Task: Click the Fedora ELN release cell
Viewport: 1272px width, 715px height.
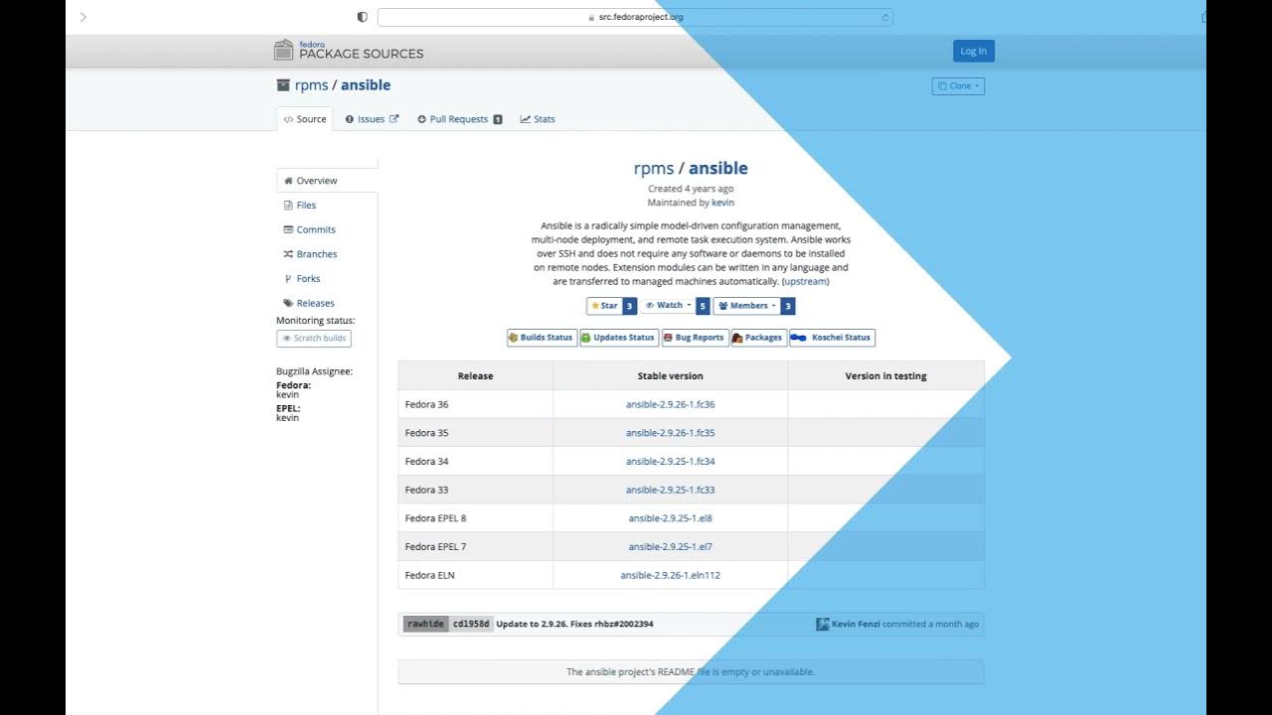Action: pos(476,575)
